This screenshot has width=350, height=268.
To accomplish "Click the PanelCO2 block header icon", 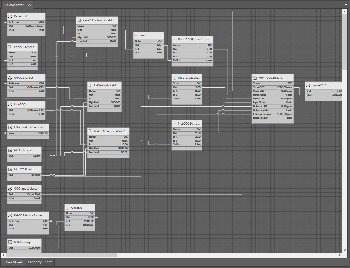I will coord(10,16).
